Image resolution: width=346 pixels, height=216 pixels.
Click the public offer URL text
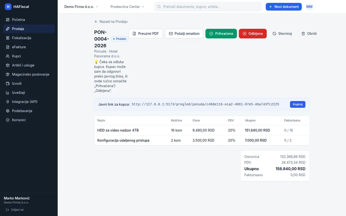[205, 104]
